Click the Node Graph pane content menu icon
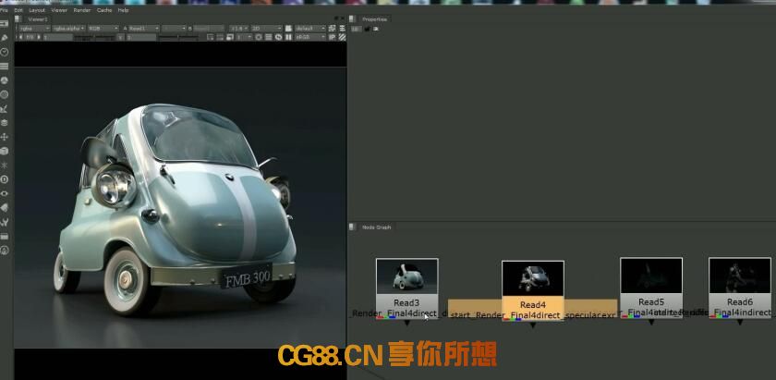The width and height of the screenshot is (776, 380). (x=352, y=227)
